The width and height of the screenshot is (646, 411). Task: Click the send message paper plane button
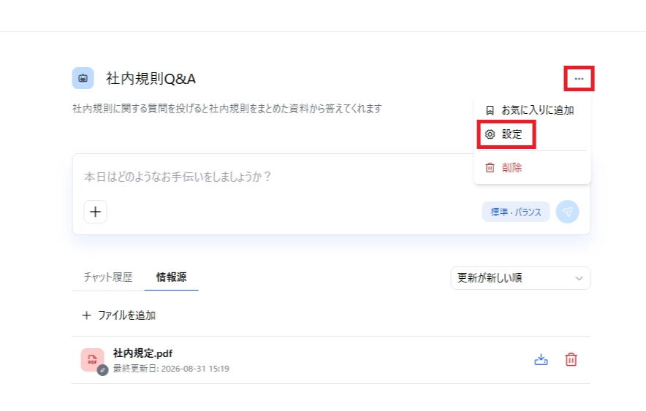point(567,212)
